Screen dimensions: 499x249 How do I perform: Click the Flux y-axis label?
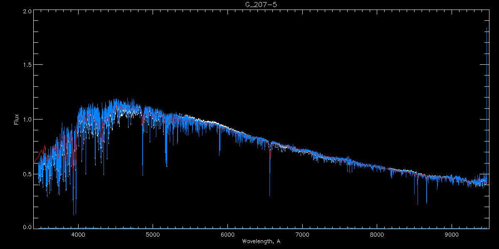click(17, 119)
